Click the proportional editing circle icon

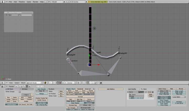point(79,83)
